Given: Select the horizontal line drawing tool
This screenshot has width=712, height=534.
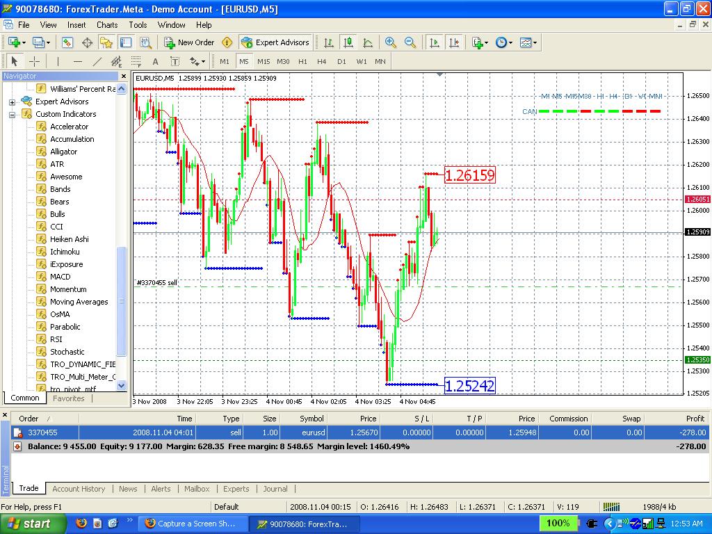Looking at the screenshot, I should [78, 61].
